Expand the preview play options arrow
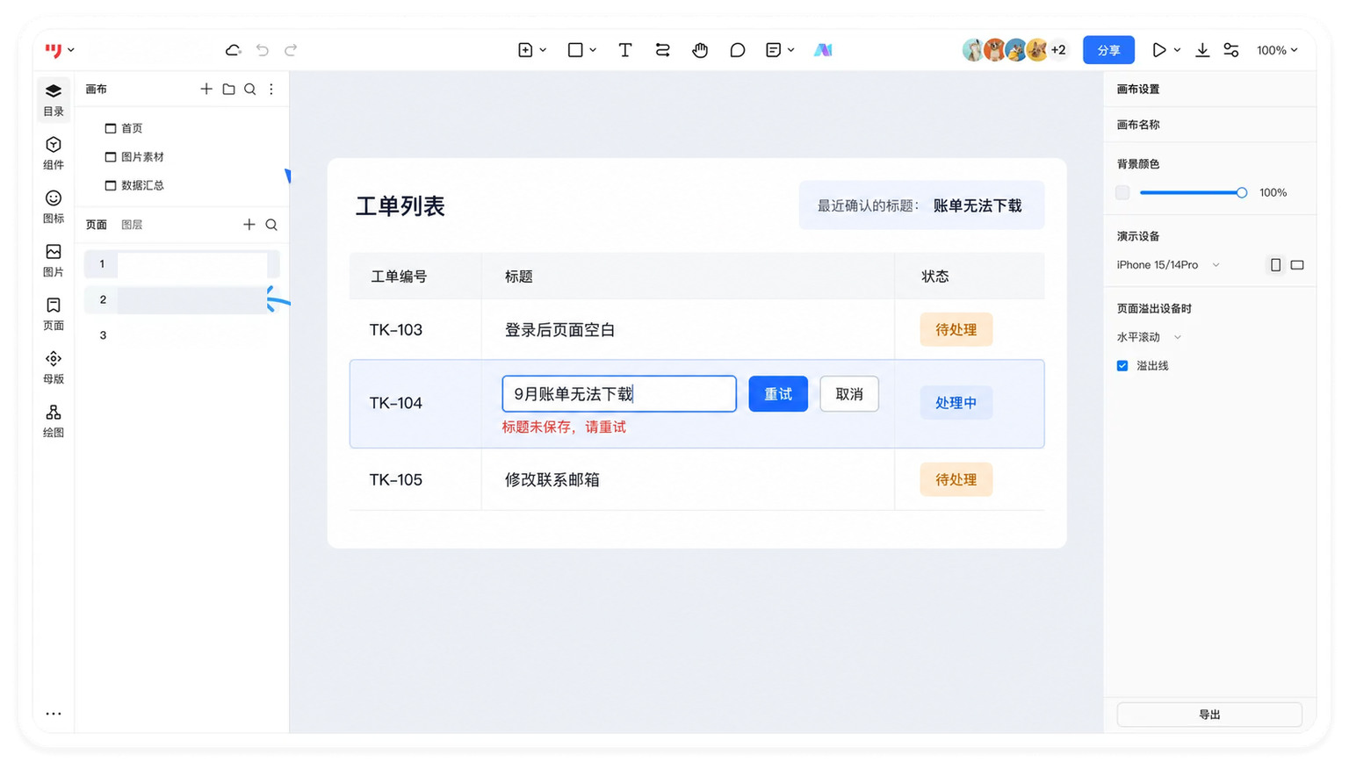The width and height of the screenshot is (1349, 769). [x=1178, y=50]
